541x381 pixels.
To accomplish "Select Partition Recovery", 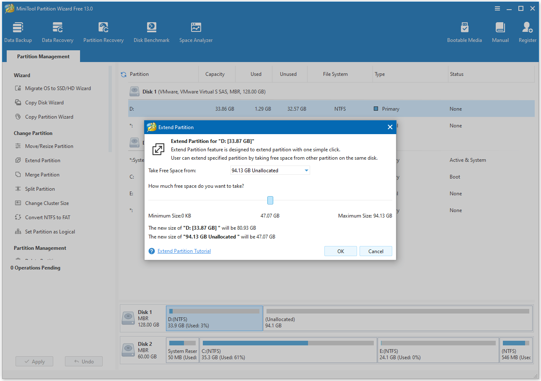I will [103, 31].
